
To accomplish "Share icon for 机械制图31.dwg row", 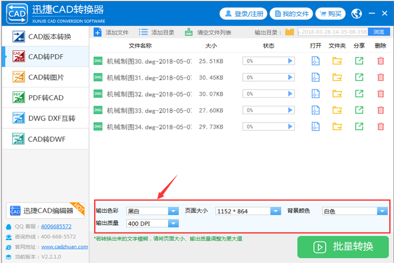I will 359,77.
